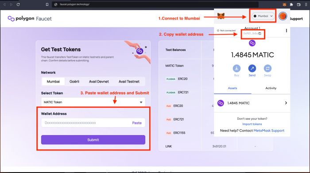Click the MATIC icon in the assets row
The height and width of the screenshot is (173, 310).
[221, 103]
